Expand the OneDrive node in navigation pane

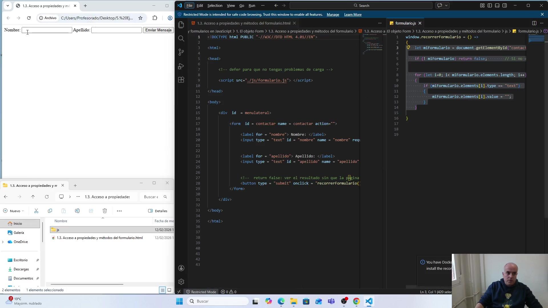tap(3, 242)
